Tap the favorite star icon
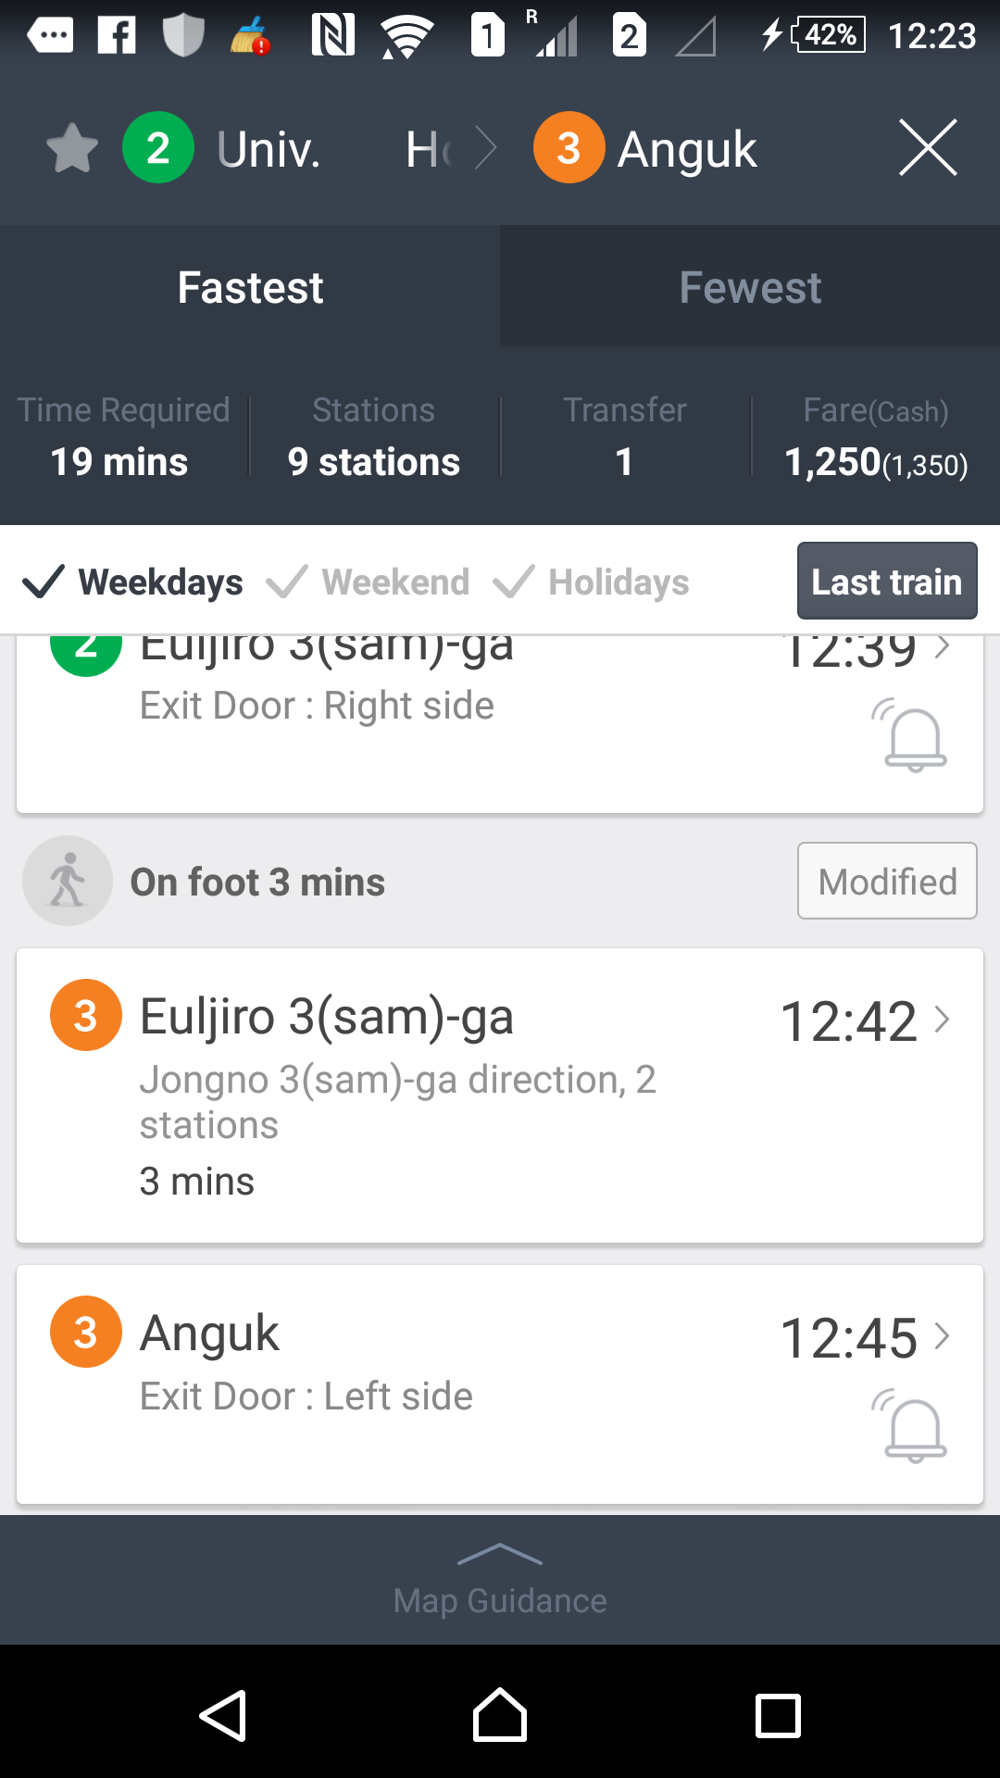This screenshot has width=1000, height=1778. coord(72,148)
